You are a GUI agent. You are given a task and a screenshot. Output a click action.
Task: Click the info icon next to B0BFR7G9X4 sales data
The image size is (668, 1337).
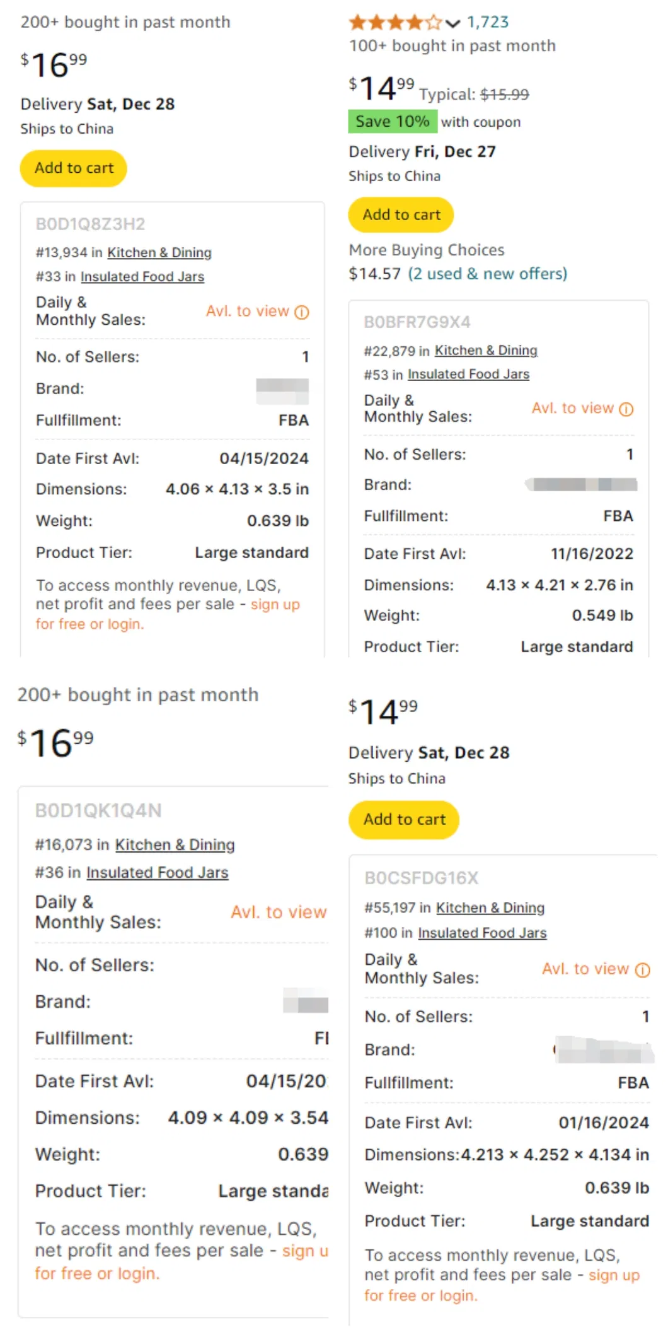626,409
